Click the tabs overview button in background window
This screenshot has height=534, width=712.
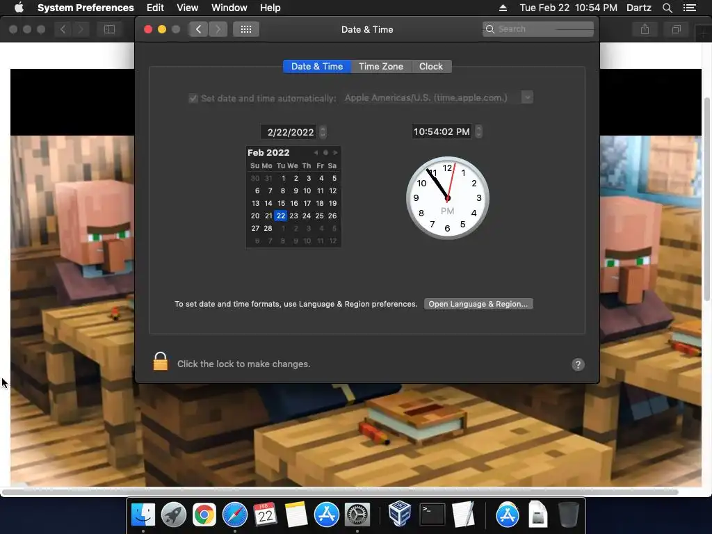pos(676,29)
